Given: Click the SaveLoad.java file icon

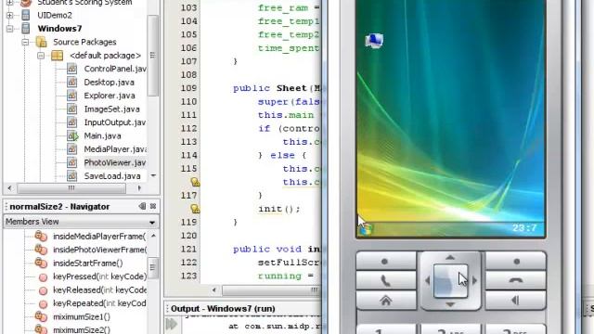Looking at the screenshot, I should pyautogui.click(x=71, y=176).
